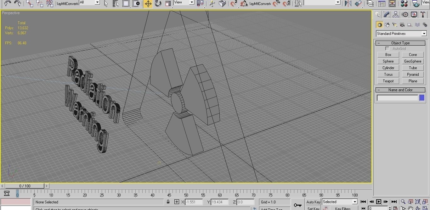Activate Select and Scale tool

coord(168,3)
